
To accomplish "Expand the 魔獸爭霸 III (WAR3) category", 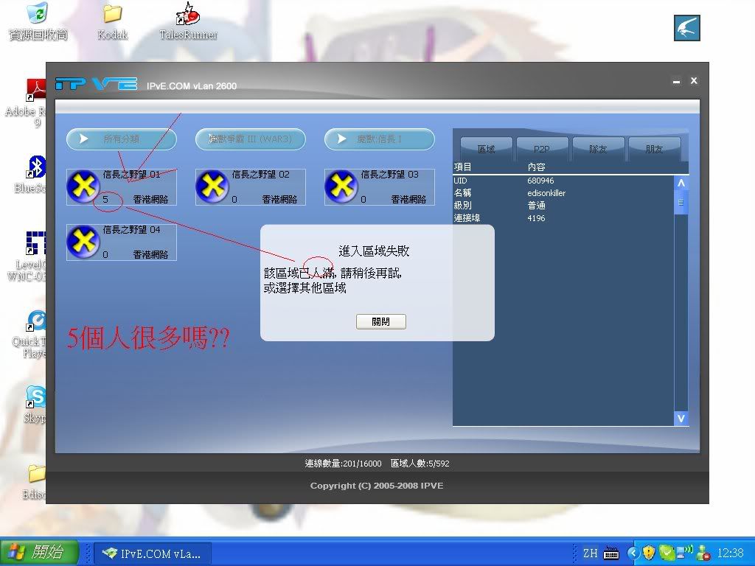I will point(251,139).
